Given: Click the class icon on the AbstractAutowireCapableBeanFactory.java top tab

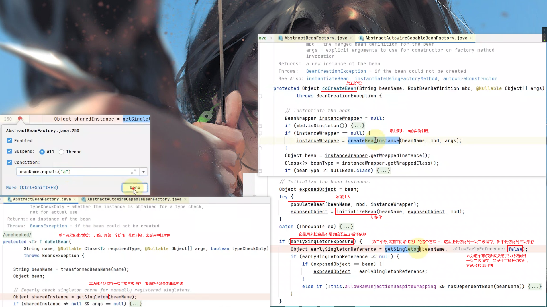Looking at the screenshot, I should click(361, 38).
